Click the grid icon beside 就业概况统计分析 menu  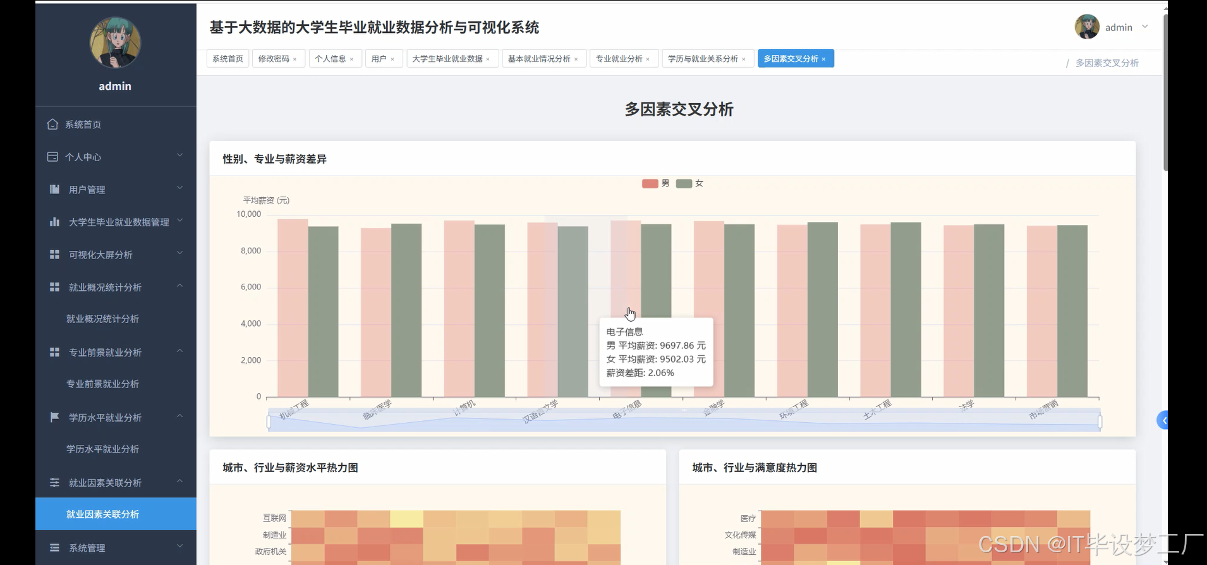54,287
